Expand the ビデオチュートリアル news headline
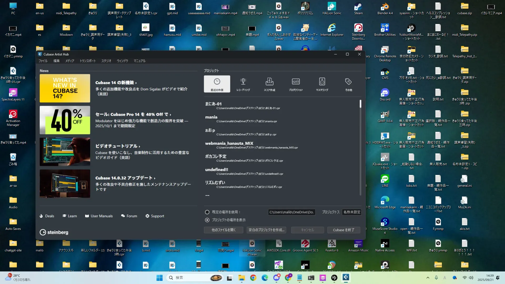Image resolution: width=505 pixels, height=284 pixels. point(118,146)
